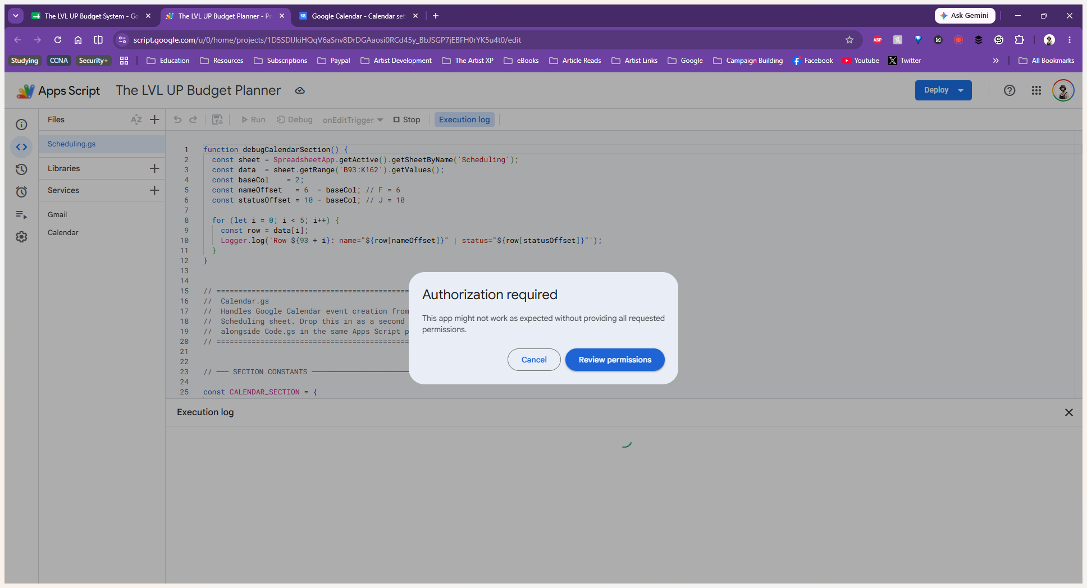The width and height of the screenshot is (1087, 588).
Task: Open the Libraries section header
Action: click(63, 168)
